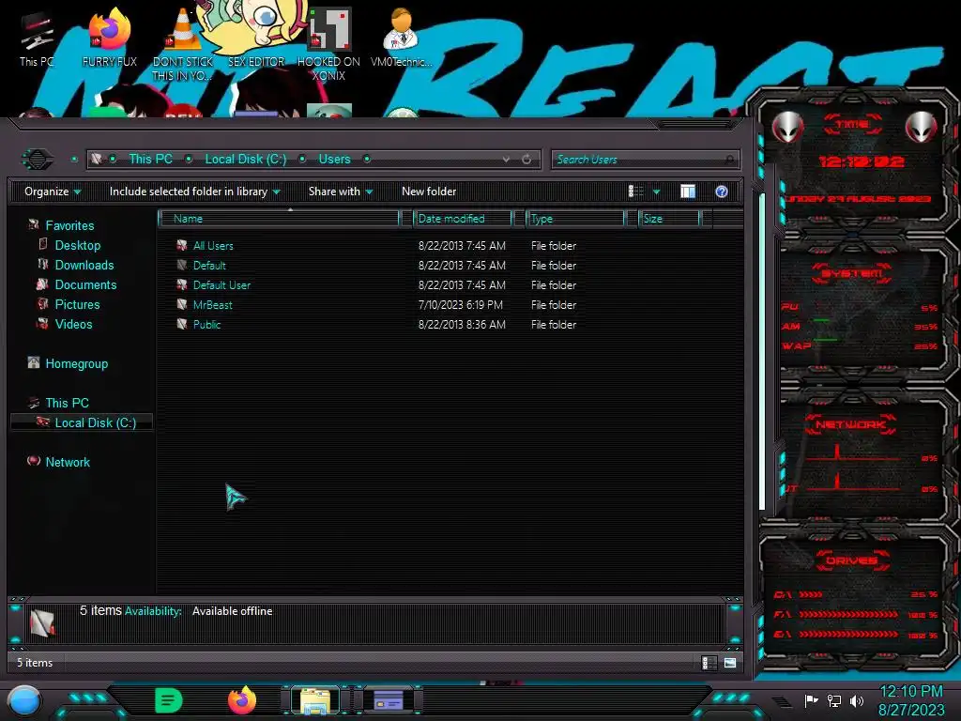This screenshot has width=961, height=721.
Task: Expand Include selected folder in library menu
Action: tap(194, 192)
